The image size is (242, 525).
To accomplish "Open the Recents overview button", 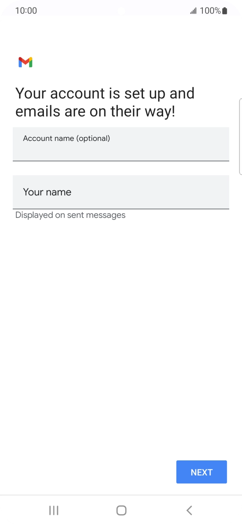I will click(x=53, y=510).
